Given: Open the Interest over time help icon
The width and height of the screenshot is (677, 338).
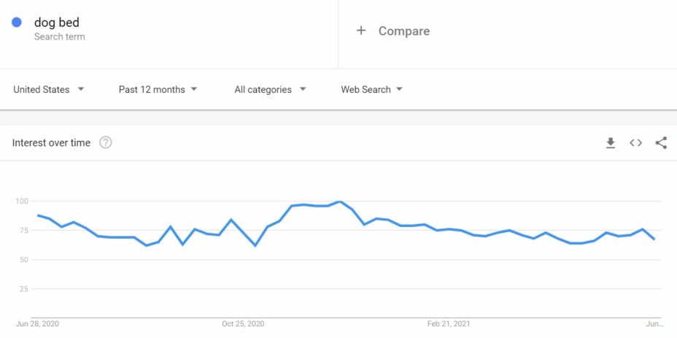Looking at the screenshot, I should [x=106, y=142].
